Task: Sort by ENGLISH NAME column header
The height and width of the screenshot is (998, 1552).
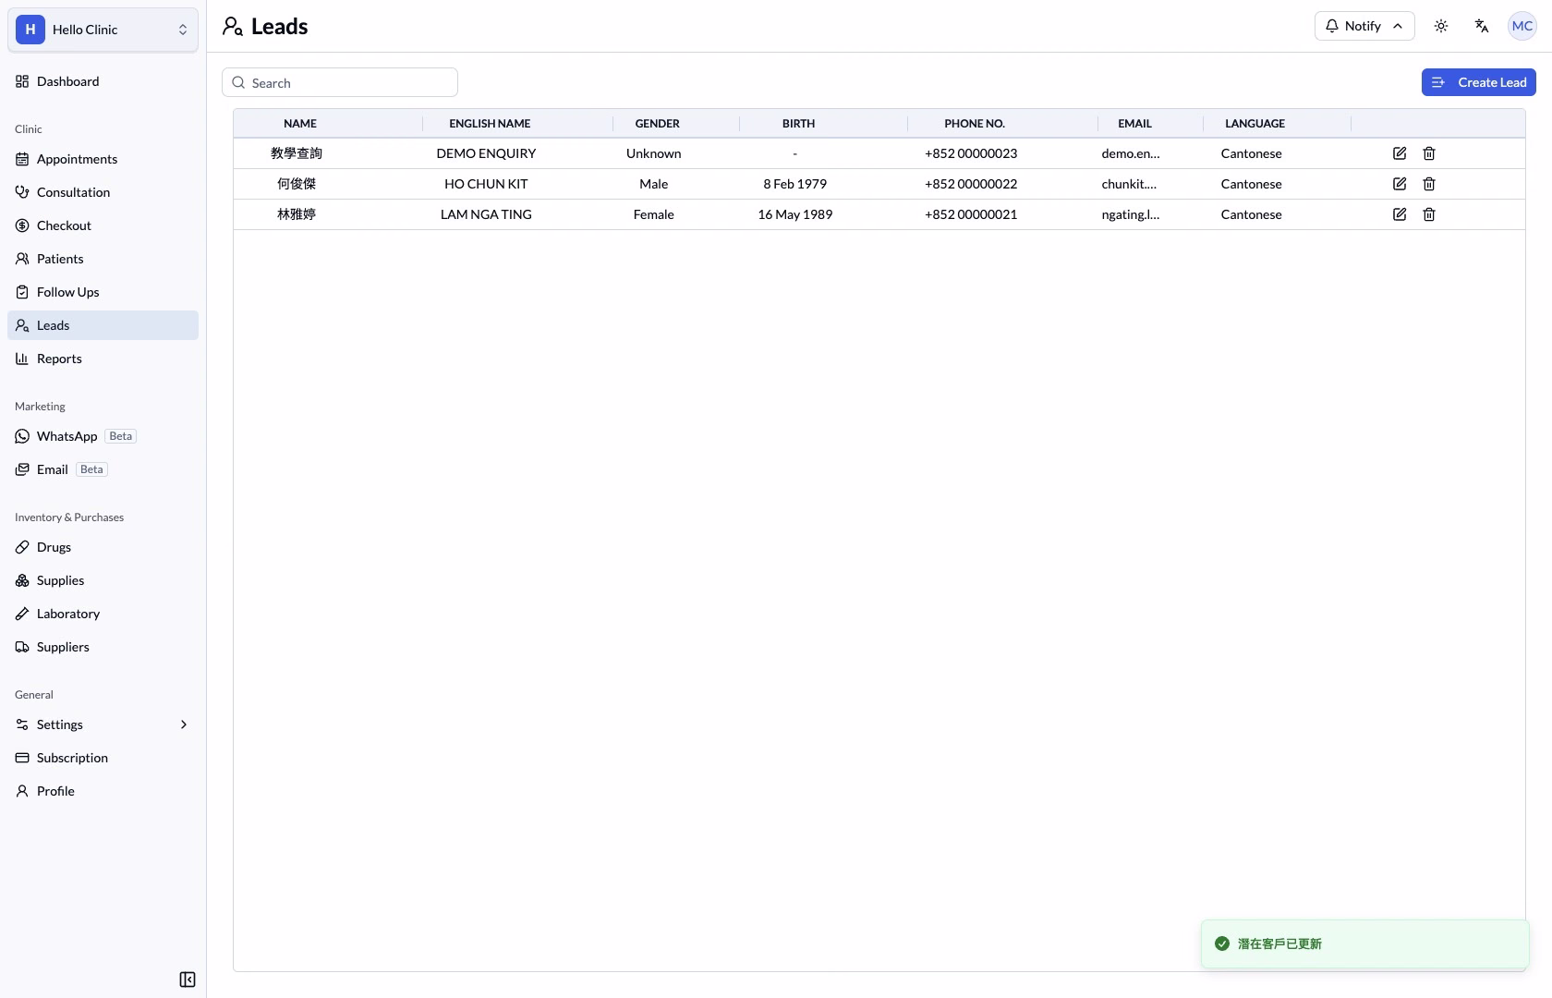Action: click(x=490, y=123)
